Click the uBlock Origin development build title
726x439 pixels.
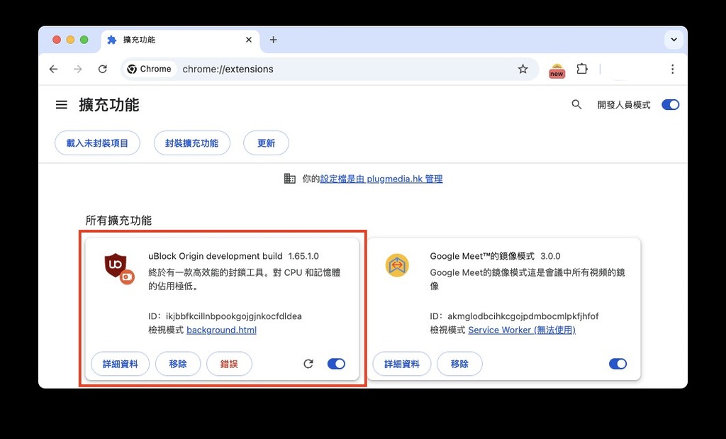[216, 256]
